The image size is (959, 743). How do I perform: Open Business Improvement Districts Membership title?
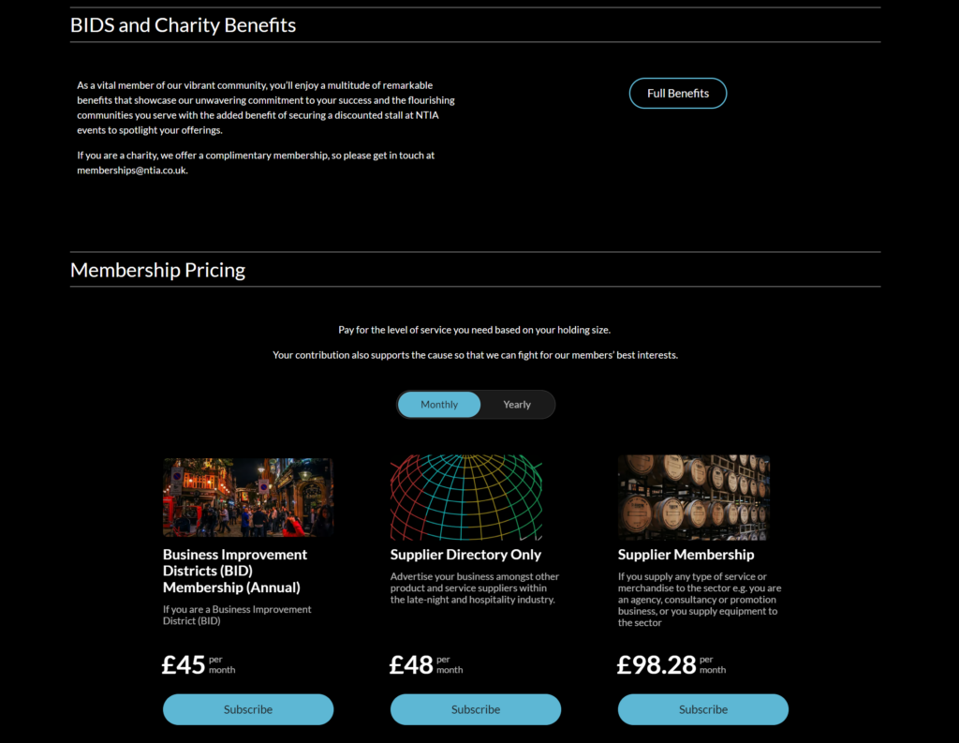pos(235,571)
